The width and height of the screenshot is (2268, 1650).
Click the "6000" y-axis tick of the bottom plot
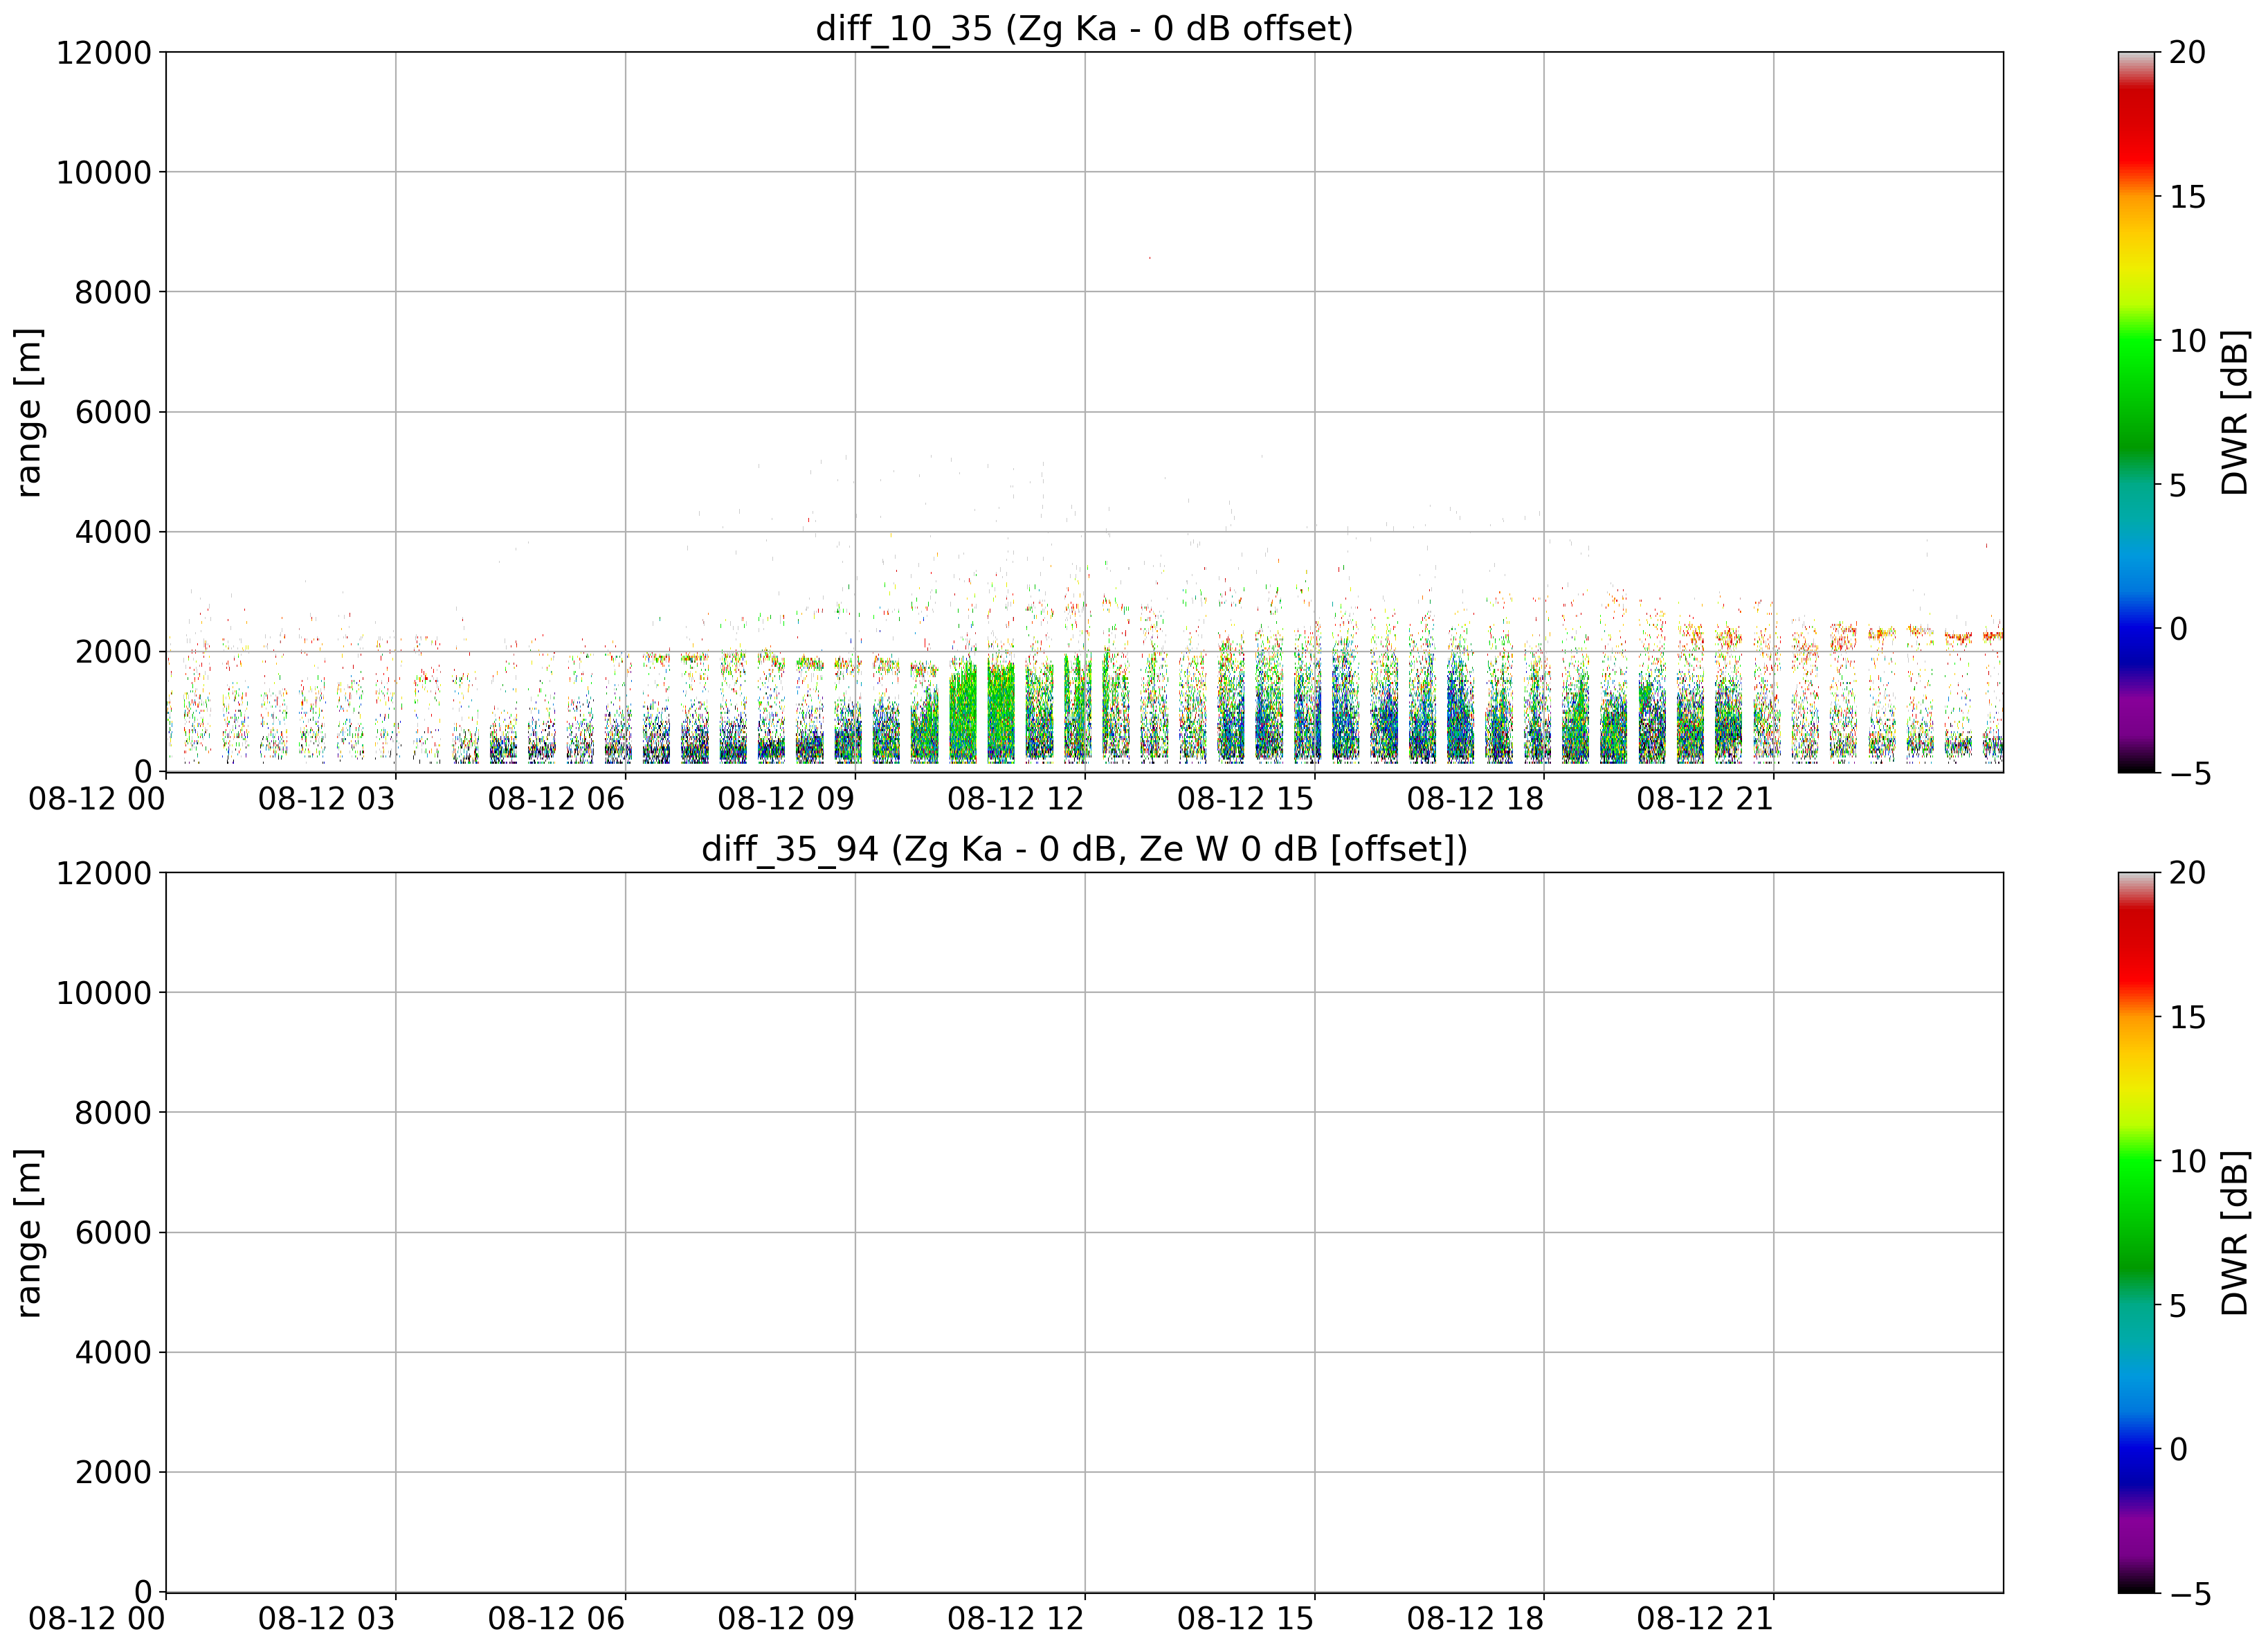[113, 1232]
